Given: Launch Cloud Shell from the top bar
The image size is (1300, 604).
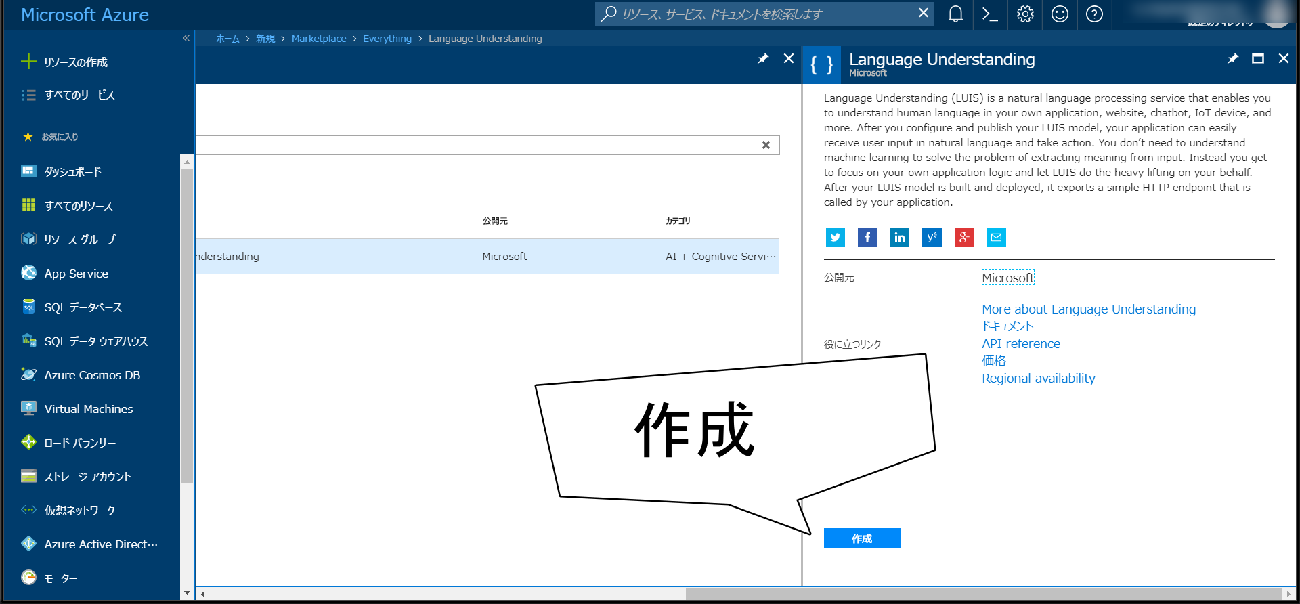Looking at the screenshot, I should [990, 14].
